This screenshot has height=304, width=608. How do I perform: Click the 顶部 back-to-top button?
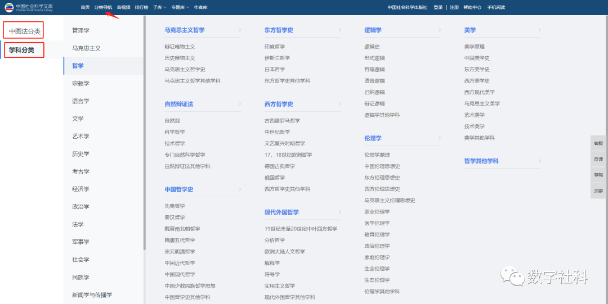(x=598, y=190)
